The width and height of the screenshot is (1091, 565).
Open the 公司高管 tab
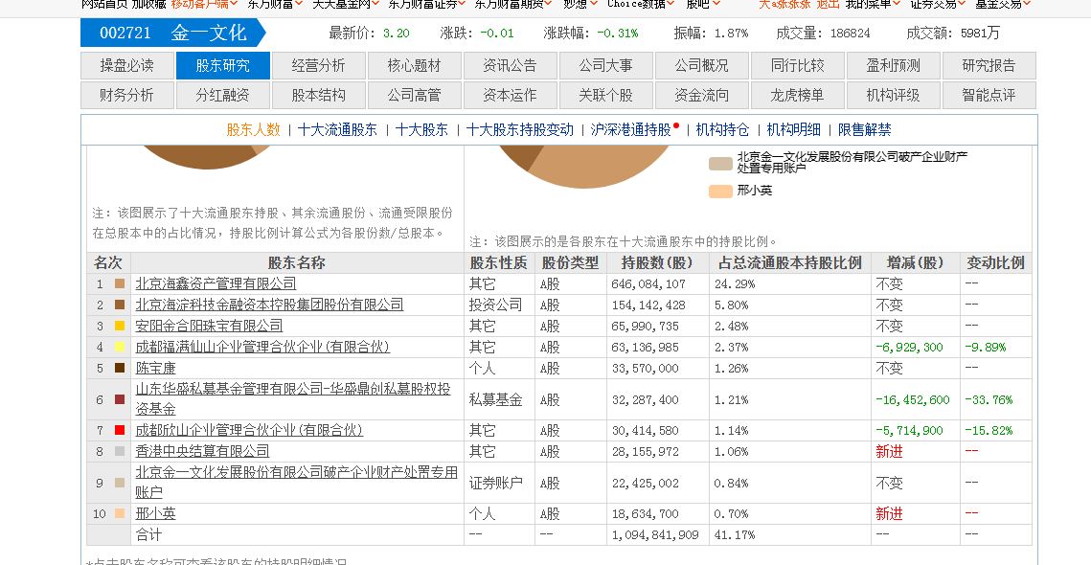[x=414, y=96]
